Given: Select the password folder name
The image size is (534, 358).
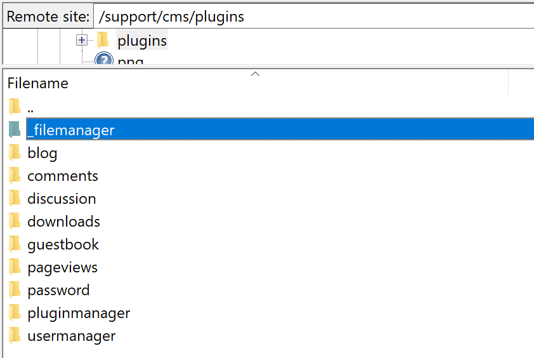Looking at the screenshot, I should [x=58, y=290].
